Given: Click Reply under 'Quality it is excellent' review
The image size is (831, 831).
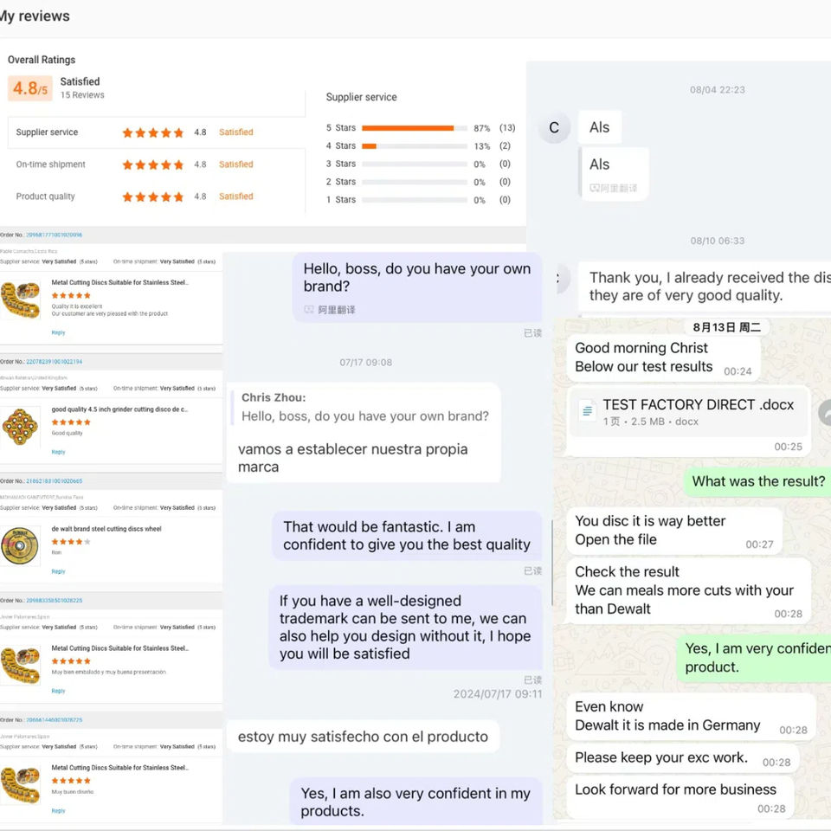Looking at the screenshot, I should coord(58,332).
